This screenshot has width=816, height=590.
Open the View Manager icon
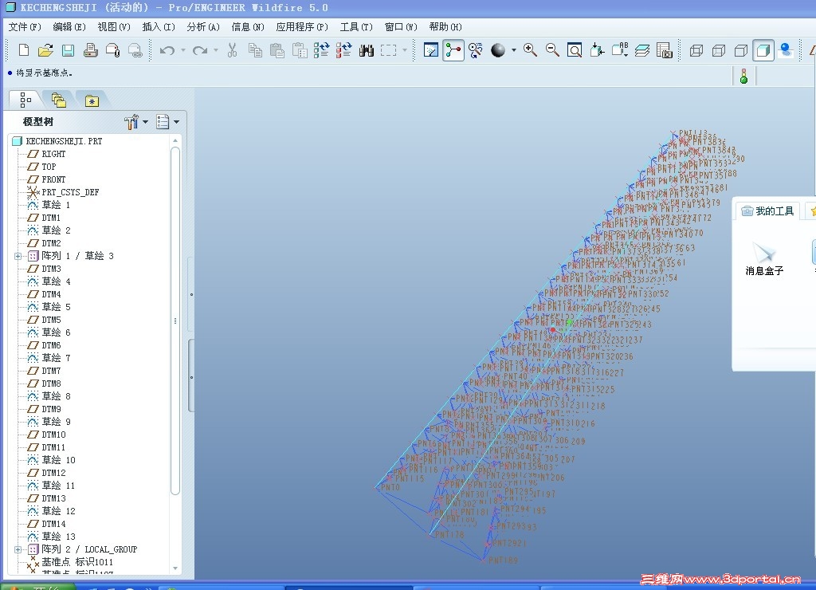pos(664,50)
